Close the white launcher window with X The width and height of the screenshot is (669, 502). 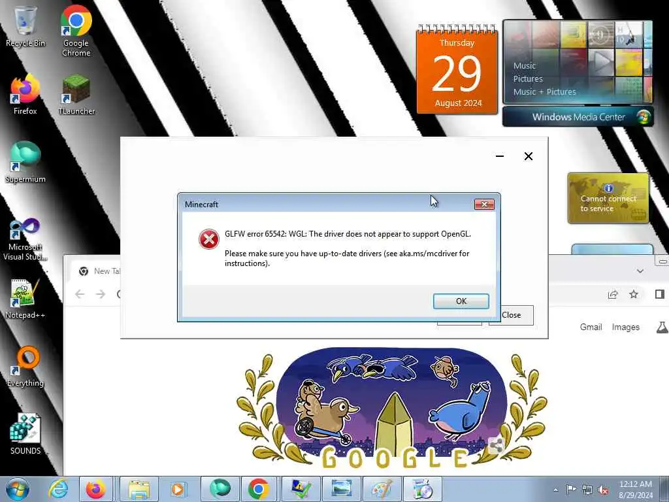coord(528,156)
